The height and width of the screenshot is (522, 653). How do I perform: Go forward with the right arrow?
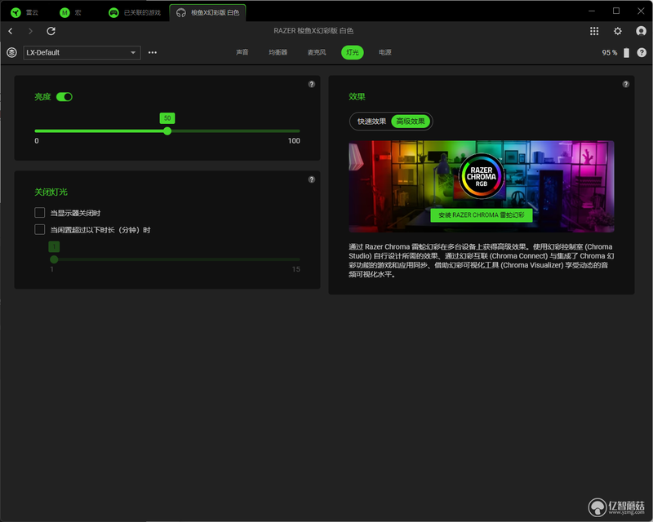pyautogui.click(x=30, y=31)
